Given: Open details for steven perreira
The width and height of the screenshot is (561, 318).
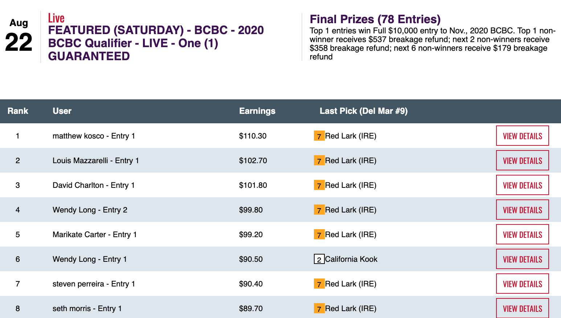Looking at the screenshot, I should (522, 284).
